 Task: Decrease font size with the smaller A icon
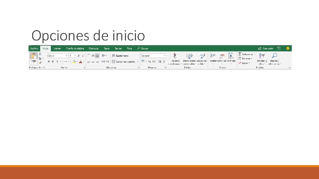83,56
